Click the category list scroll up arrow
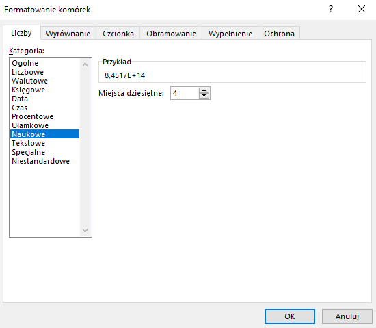Viewport: 376px width, 328px height. coord(85,64)
